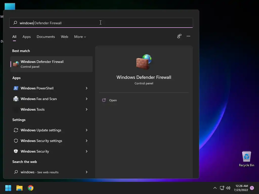The image size is (259, 194).
Task: Click the Windows Start button on taskbar
Action: point(8,188)
